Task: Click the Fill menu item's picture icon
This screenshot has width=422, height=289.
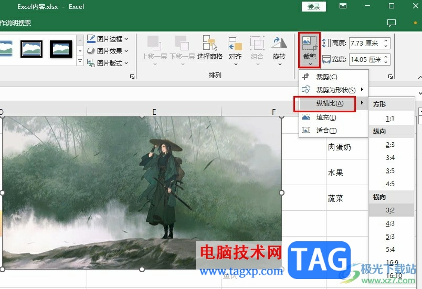Action: [306, 117]
